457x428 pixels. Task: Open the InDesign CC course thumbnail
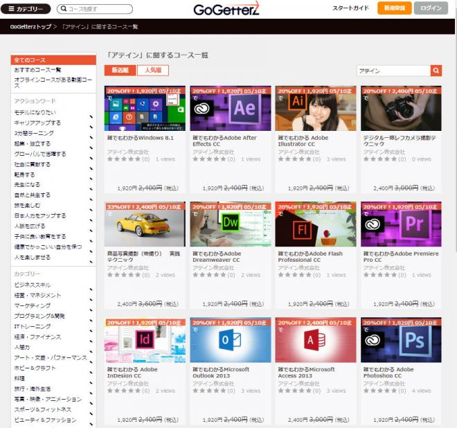point(145,340)
